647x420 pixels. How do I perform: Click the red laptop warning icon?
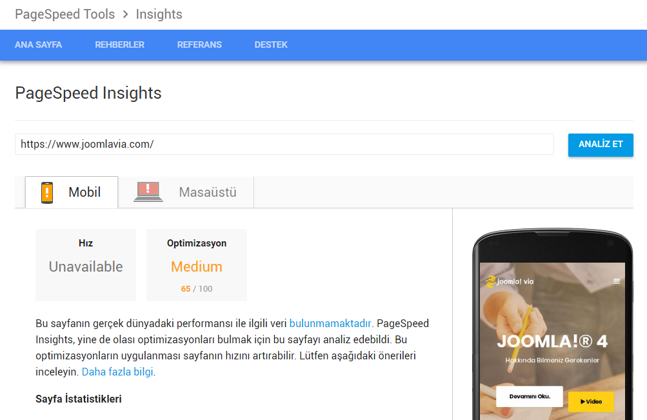(x=148, y=192)
